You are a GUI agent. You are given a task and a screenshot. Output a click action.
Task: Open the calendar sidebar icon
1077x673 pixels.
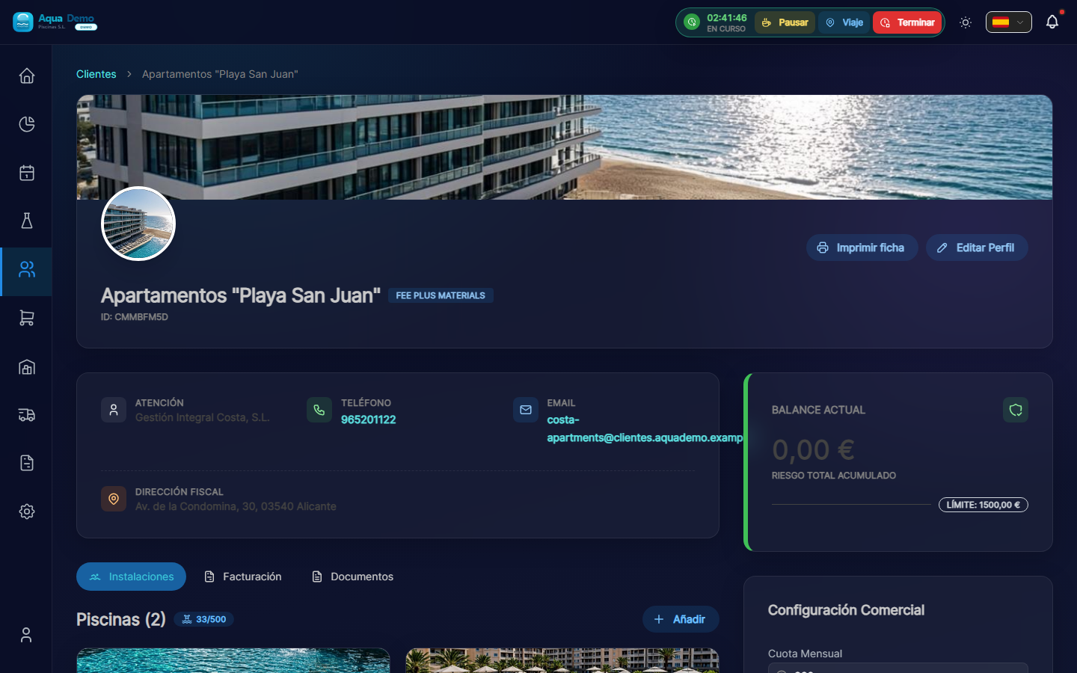[x=27, y=173]
